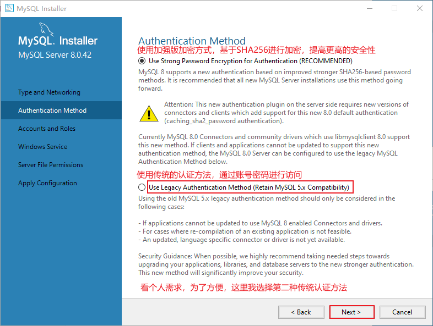Image resolution: width=433 pixels, height=326 pixels.
Task: Select Use Strong Password Encryption radio button
Action: pyautogui.click(x=142, y=61)
